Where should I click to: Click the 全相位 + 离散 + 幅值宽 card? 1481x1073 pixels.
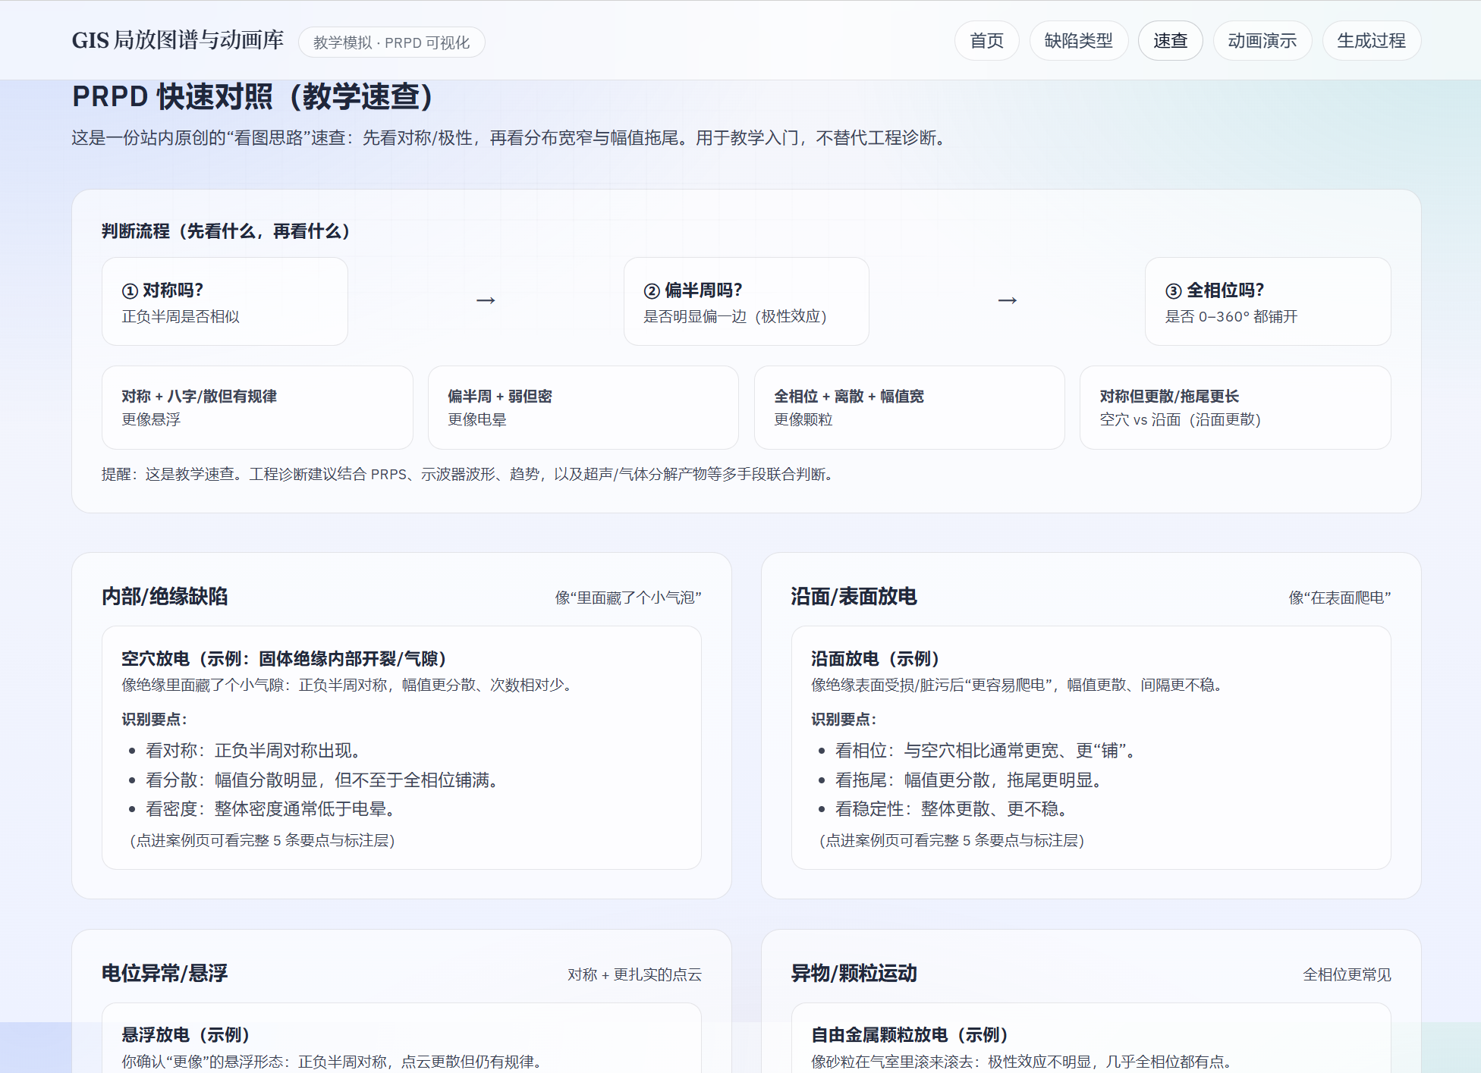tap(910, 407)
